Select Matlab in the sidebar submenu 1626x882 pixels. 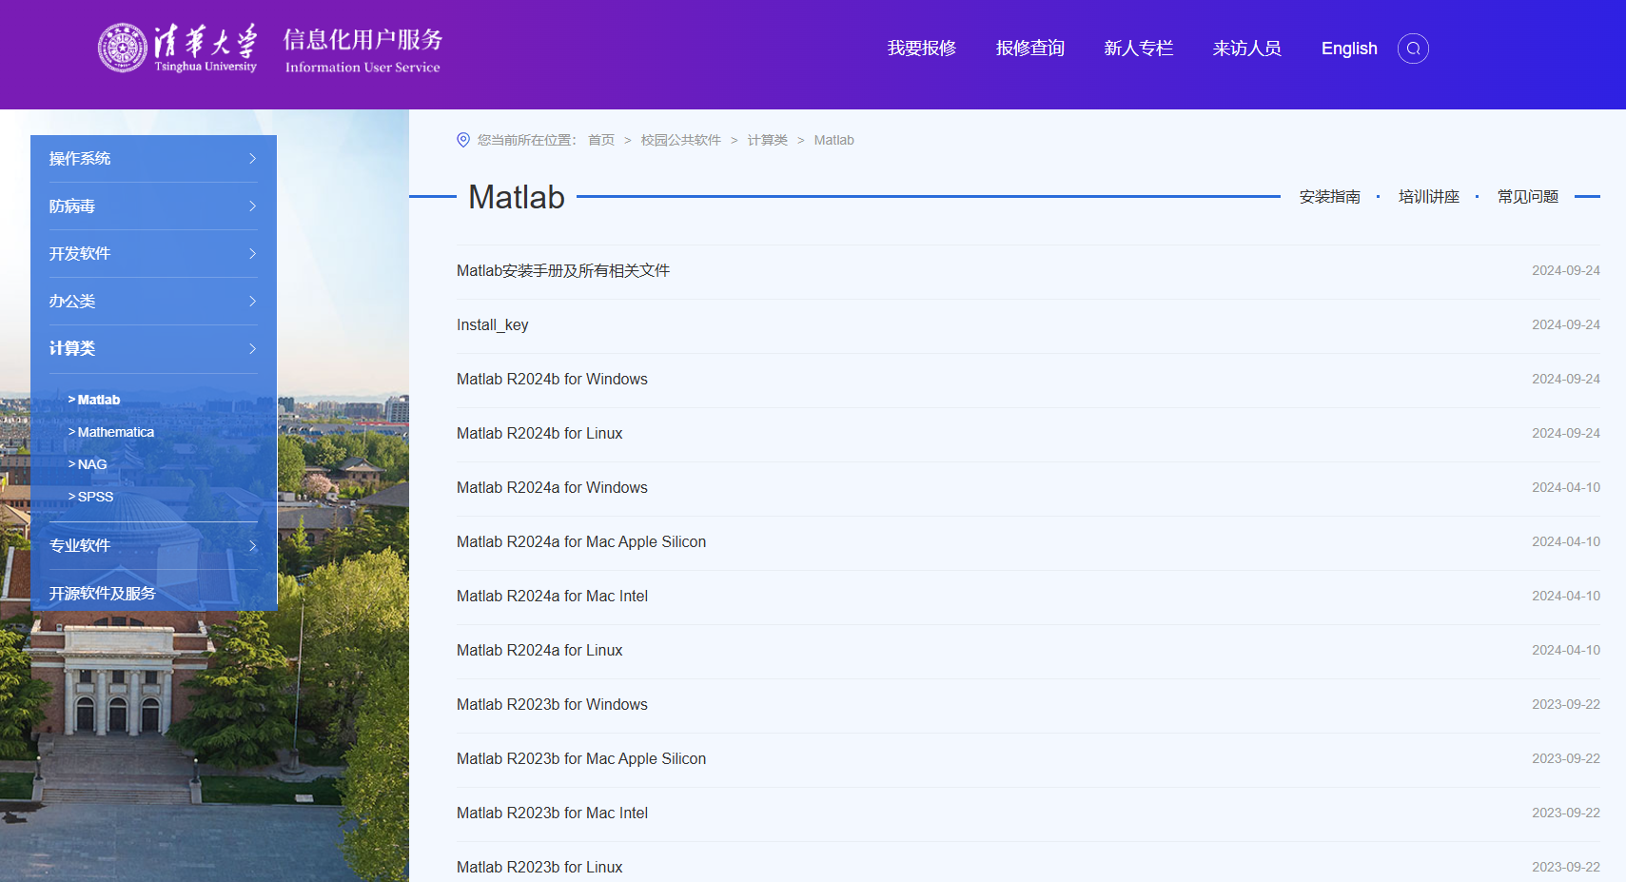(x=99, y=400)
